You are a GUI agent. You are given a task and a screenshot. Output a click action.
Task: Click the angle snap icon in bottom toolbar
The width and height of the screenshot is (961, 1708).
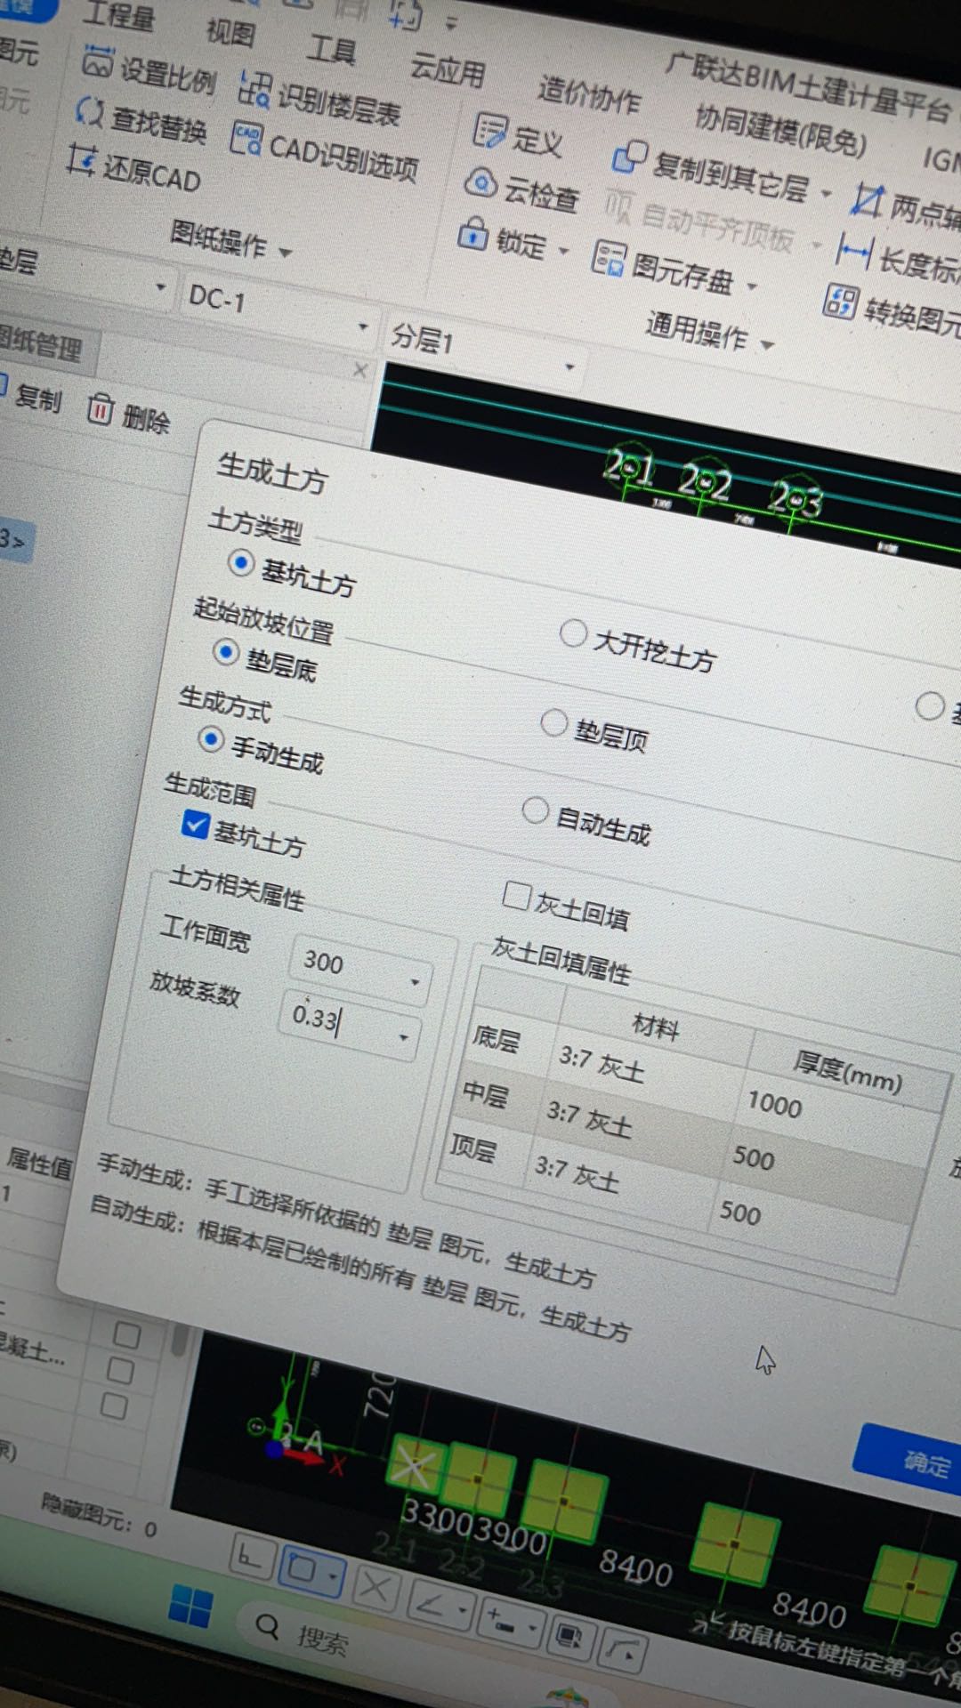tap(432, 1603)
